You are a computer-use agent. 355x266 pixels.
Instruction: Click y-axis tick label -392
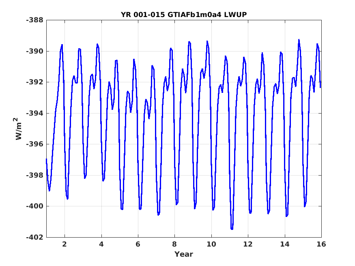(x=34, y=82)
